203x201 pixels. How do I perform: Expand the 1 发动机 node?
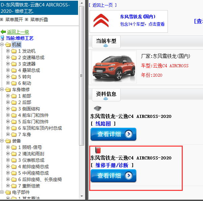[x=8, y=51]
